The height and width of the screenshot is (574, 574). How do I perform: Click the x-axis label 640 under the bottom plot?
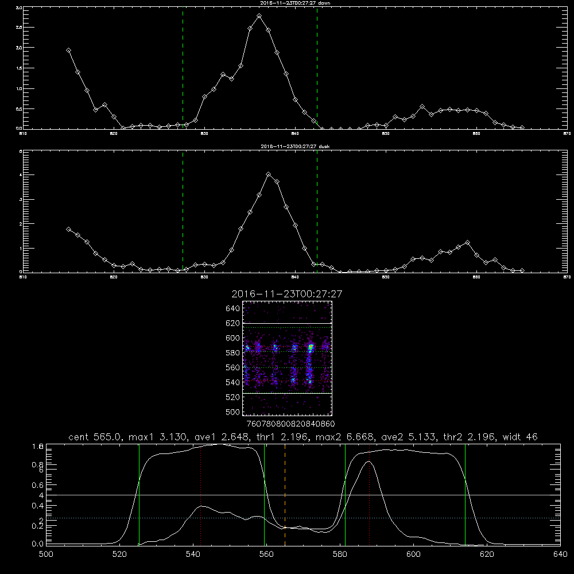point(560,554)
